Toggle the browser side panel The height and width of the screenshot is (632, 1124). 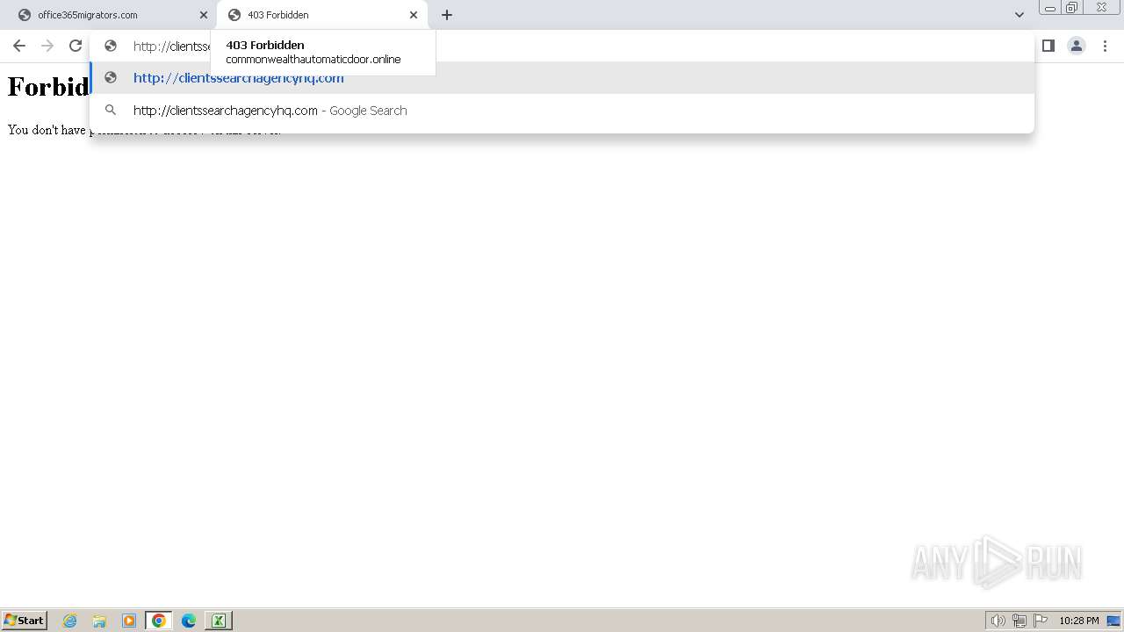pos(1048,46)
